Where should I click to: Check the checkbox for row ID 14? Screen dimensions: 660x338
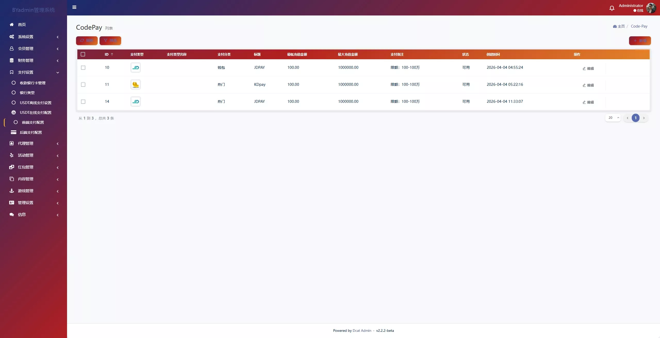point(83,102)
